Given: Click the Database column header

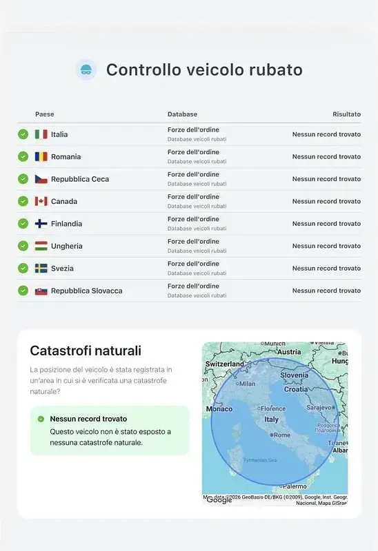Looking at the screenshot, I should point(182,114).
